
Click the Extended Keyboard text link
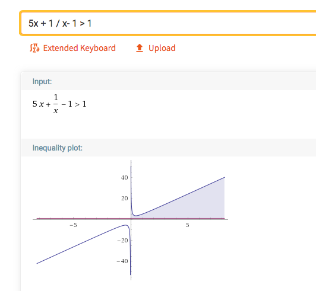[80, 48]
